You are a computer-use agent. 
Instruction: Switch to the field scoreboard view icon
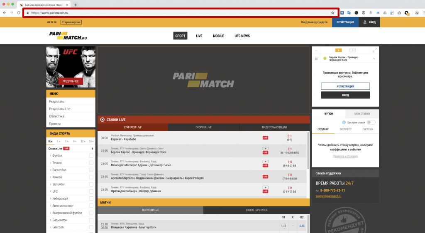[352, 50]
